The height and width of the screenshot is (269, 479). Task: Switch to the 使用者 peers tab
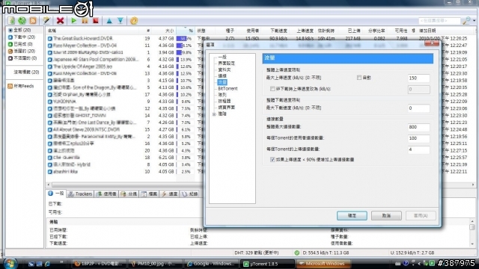pyautogui.click(x=106, y=194)
